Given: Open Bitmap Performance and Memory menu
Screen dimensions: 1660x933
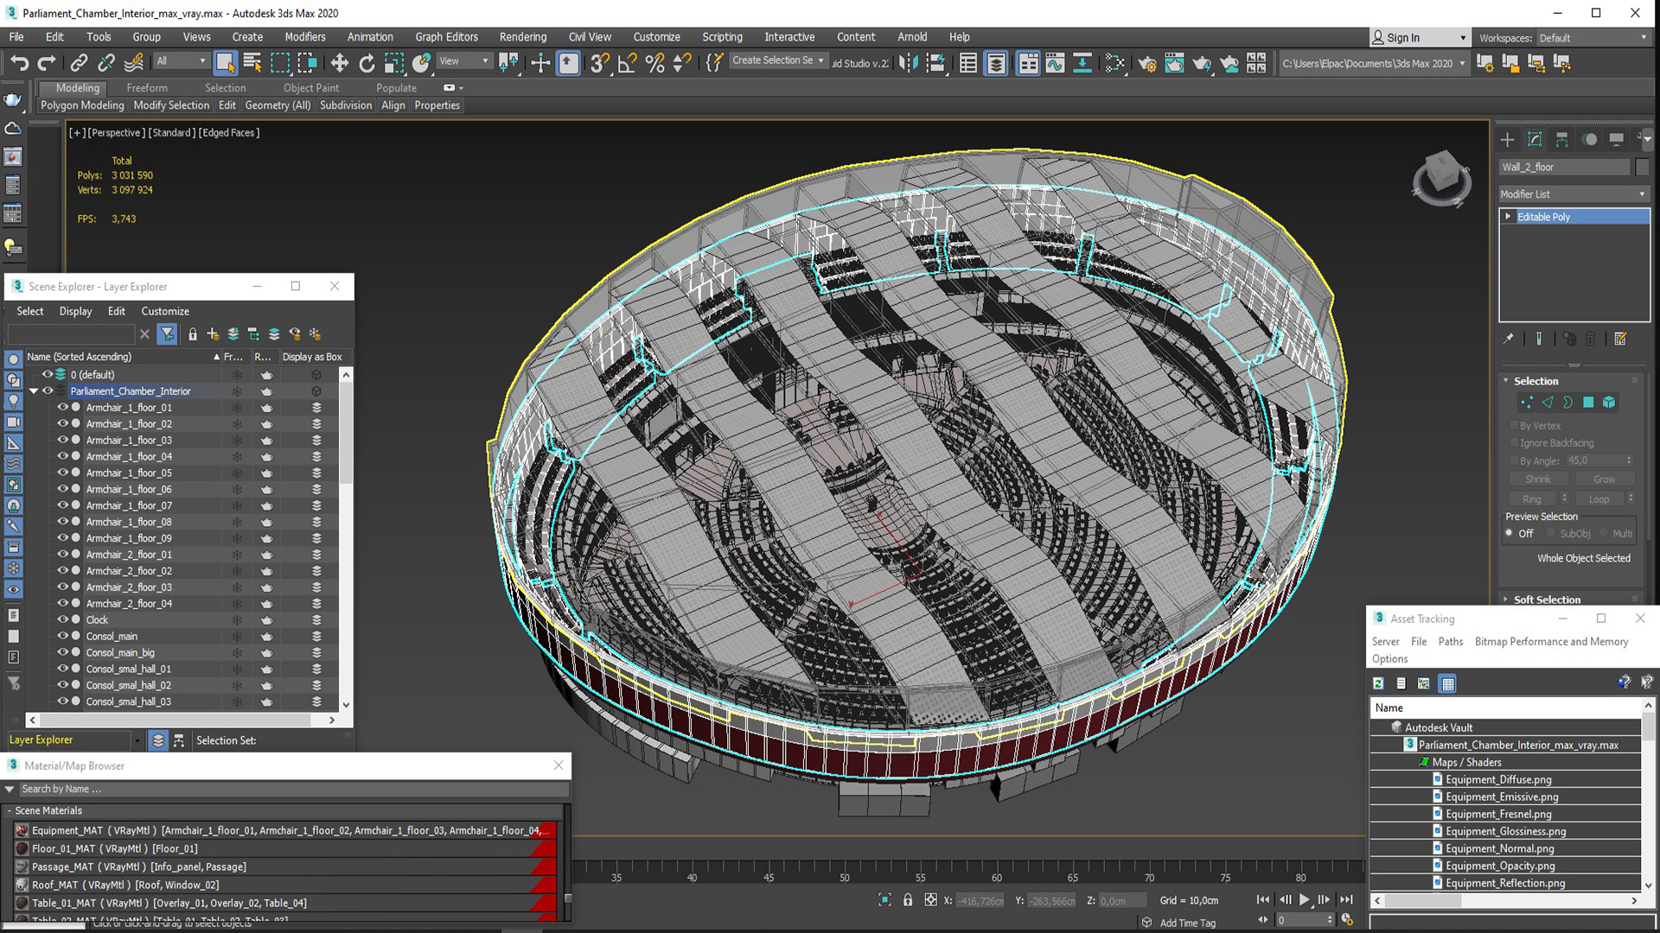Looking at the screenshot, I should [x=1551, y=641].
